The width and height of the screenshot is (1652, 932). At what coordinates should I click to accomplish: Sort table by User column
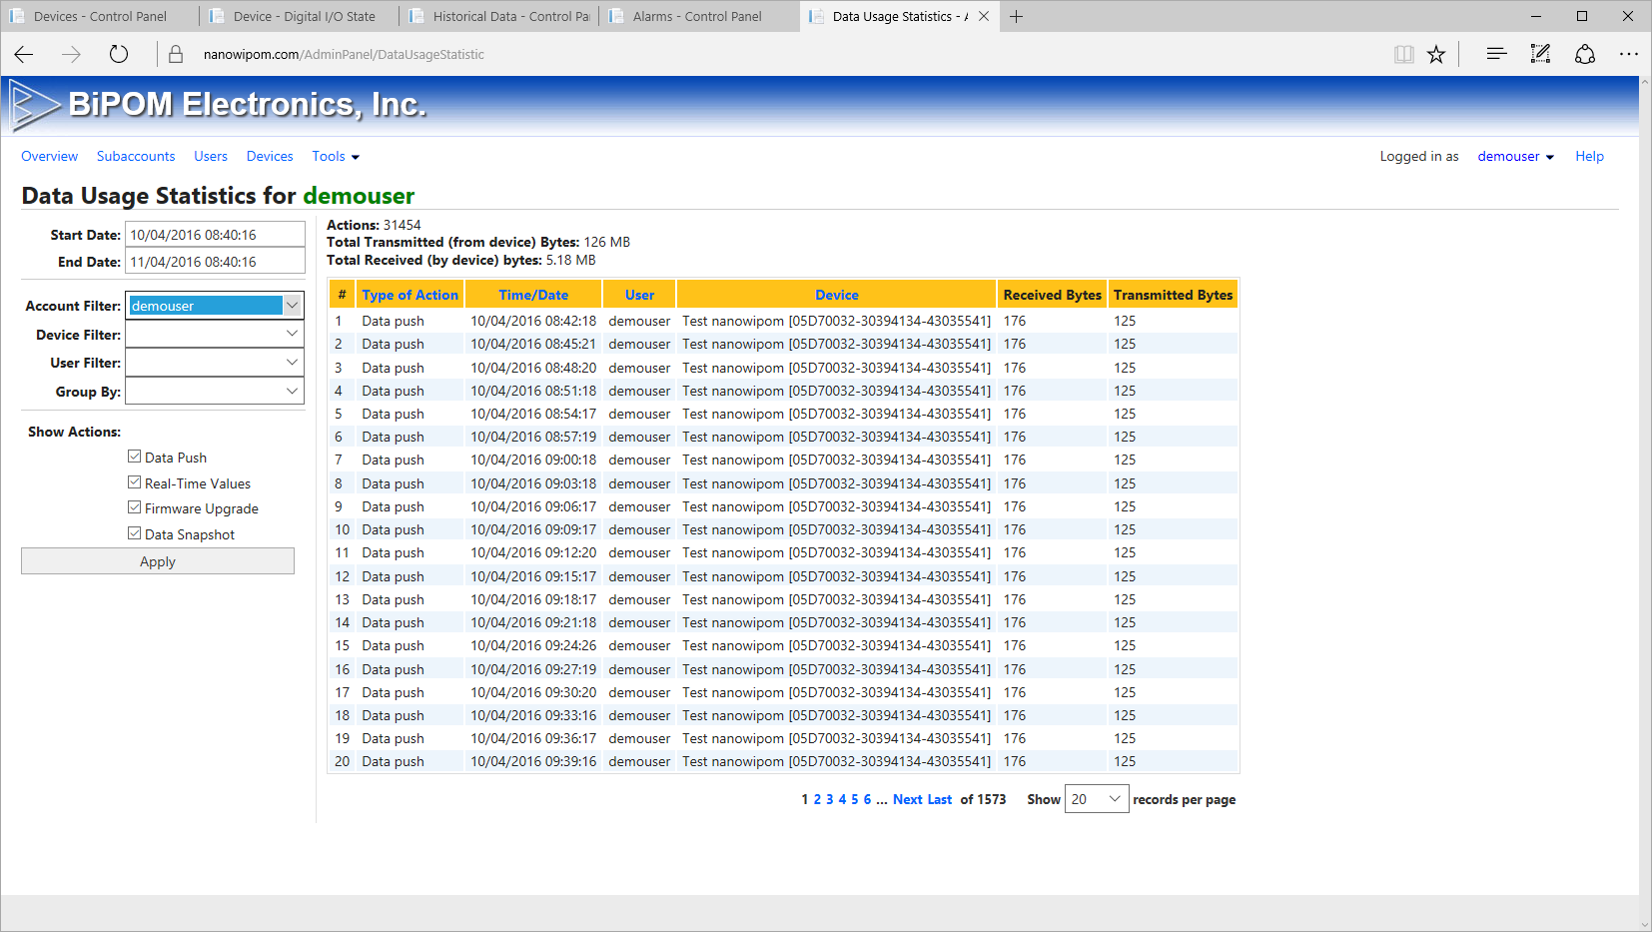[x=639, y=295]
